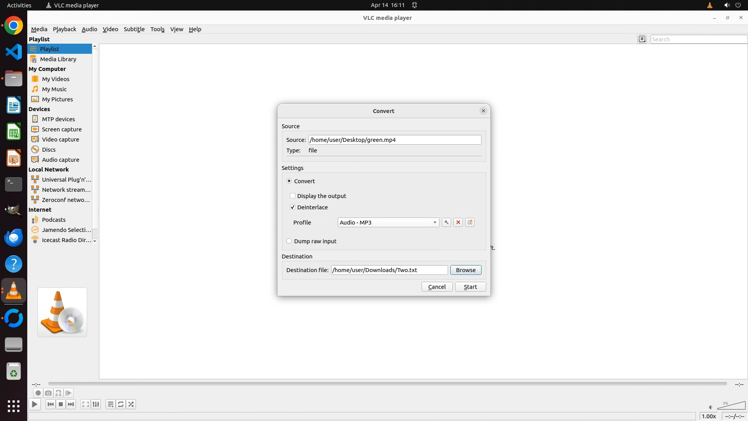This screenshot has width=748, height=421.
Task: Select Dump raw input radio button
Action: [x=289, y=241]
